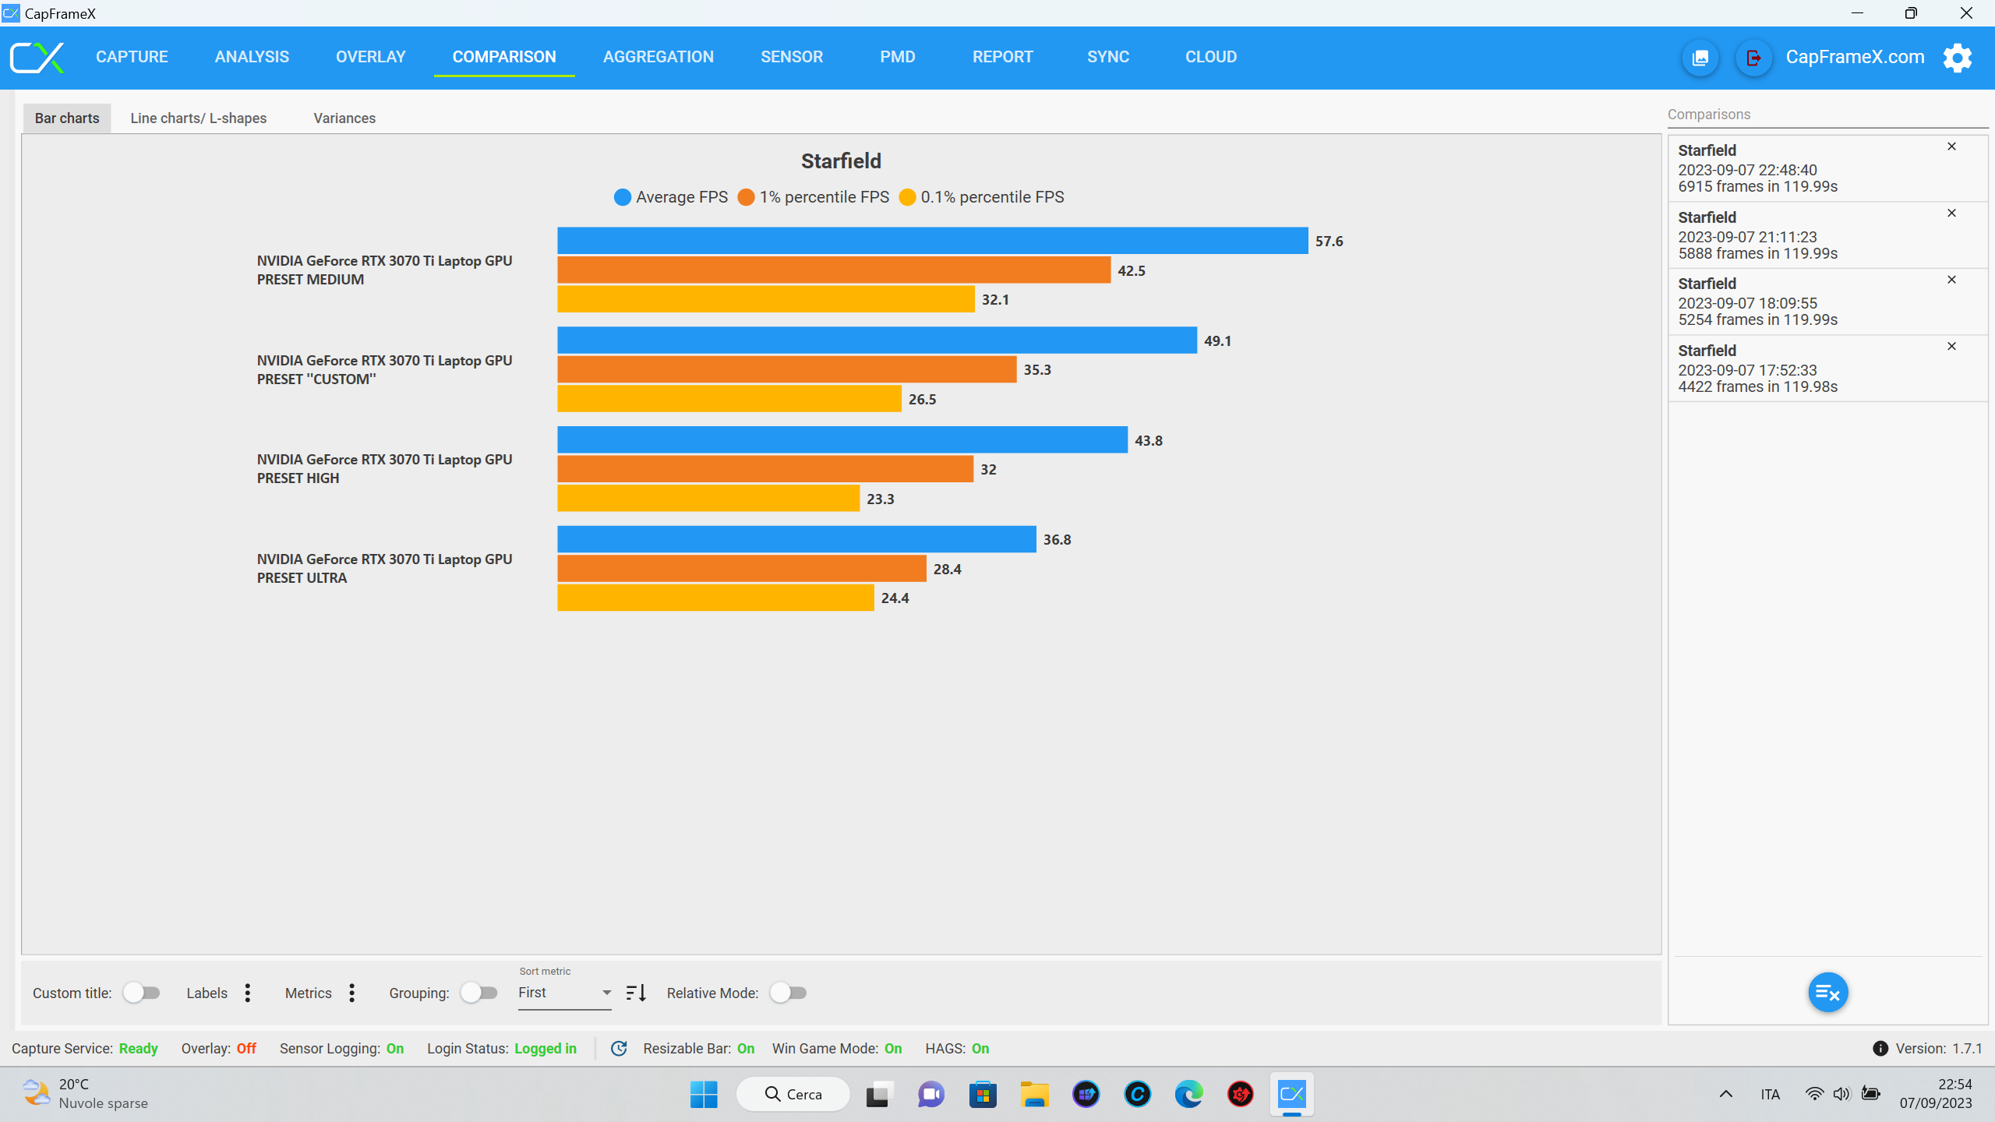Remove the Starfield 18:09:55 comparison entry
The height and width of the screenshot is (1122, 1995).
coord(1951,280)
